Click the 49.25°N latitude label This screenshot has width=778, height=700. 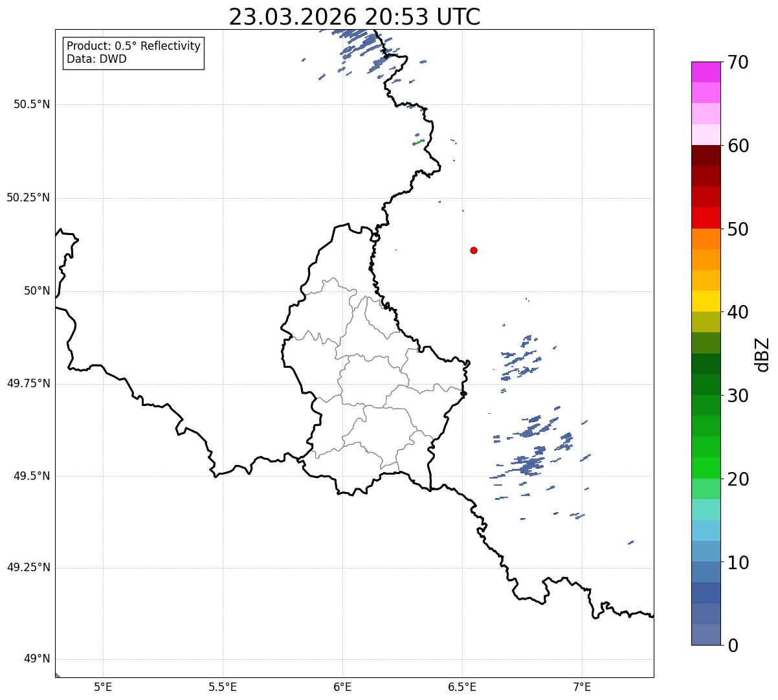pyautogui.click(x=28, y=567)
